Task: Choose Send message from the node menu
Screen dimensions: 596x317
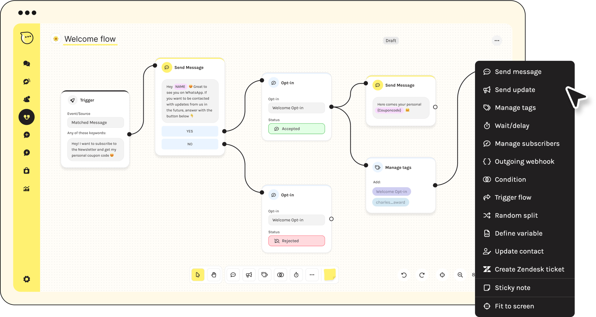Action: pyautogui.click(x=525, y=72)
